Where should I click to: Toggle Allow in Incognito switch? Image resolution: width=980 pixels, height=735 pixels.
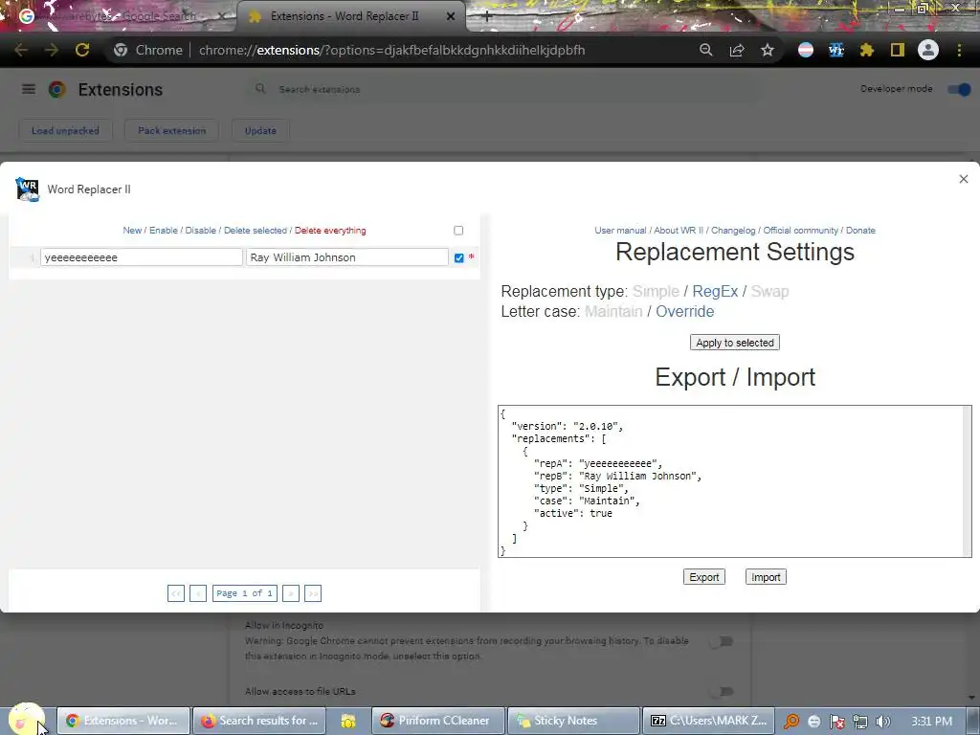tap(722, 641)
